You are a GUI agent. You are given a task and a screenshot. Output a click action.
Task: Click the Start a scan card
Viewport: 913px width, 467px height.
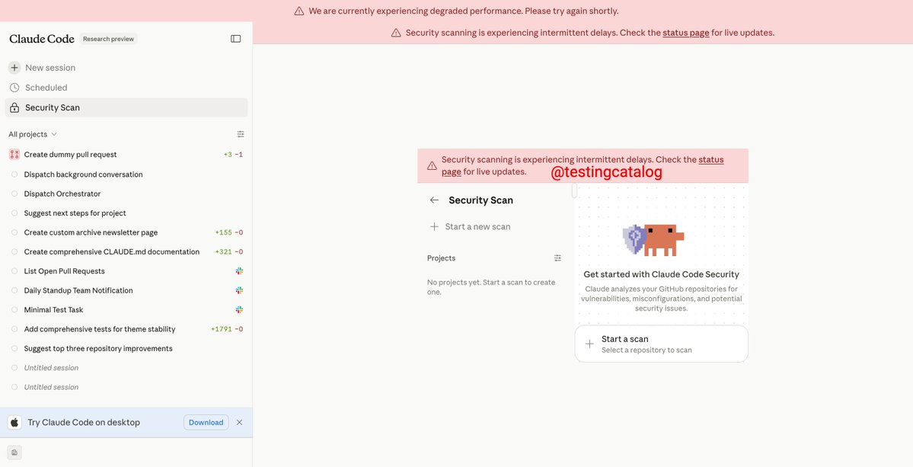click(x=662, y=344)
